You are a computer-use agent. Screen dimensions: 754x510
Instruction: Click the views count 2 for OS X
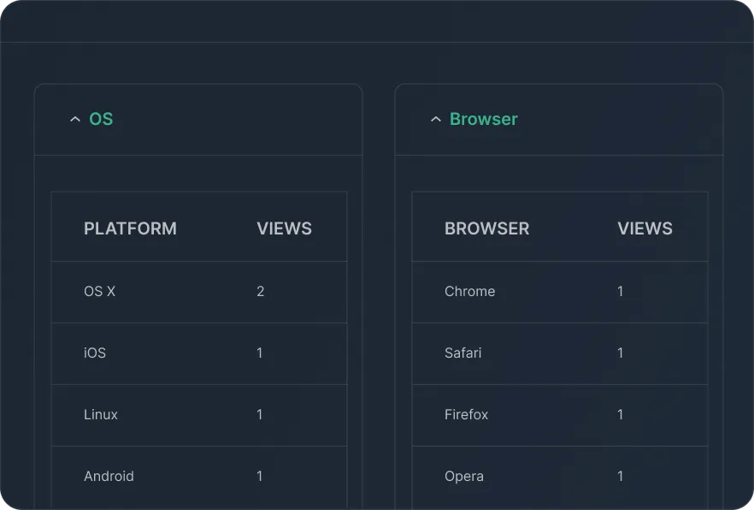click(260, 291)
